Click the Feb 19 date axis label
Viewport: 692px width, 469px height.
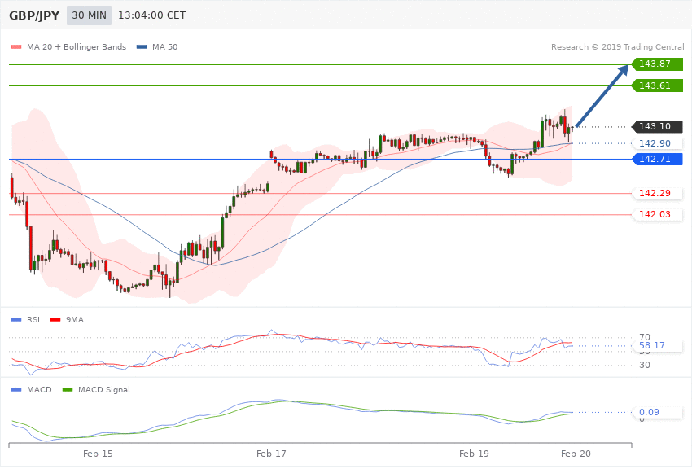point(474,454)
